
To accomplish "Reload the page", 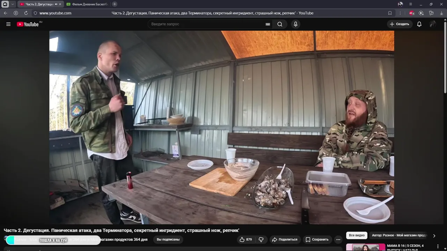I will [26, 13].
